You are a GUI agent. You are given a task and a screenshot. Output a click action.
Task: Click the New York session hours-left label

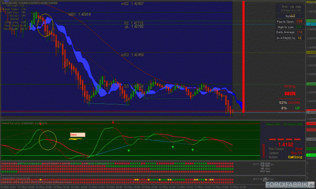click(x=284, y=124)
